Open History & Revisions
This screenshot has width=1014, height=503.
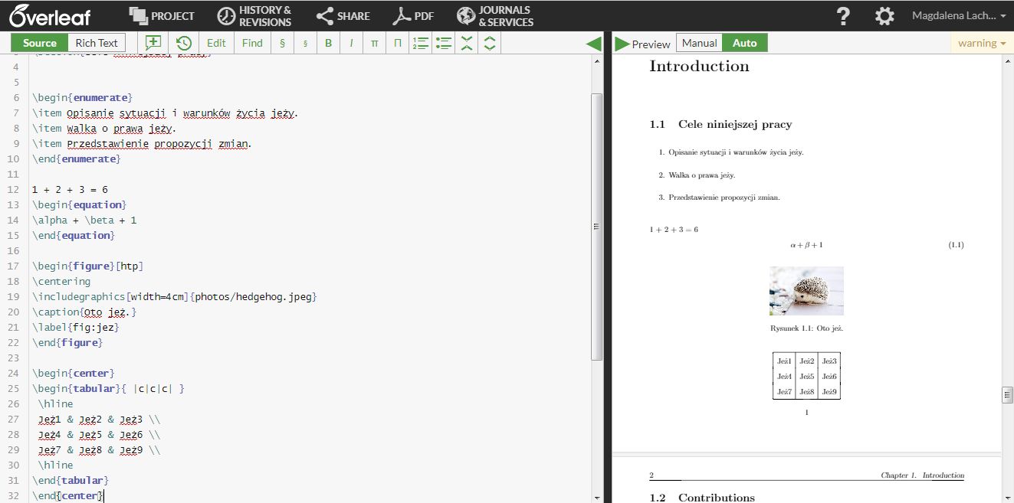point(254,16)
